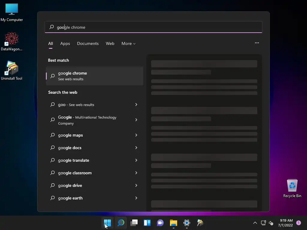Switch to the Documents tab
This screenshot has height=230, width=307.
(88, 43)
